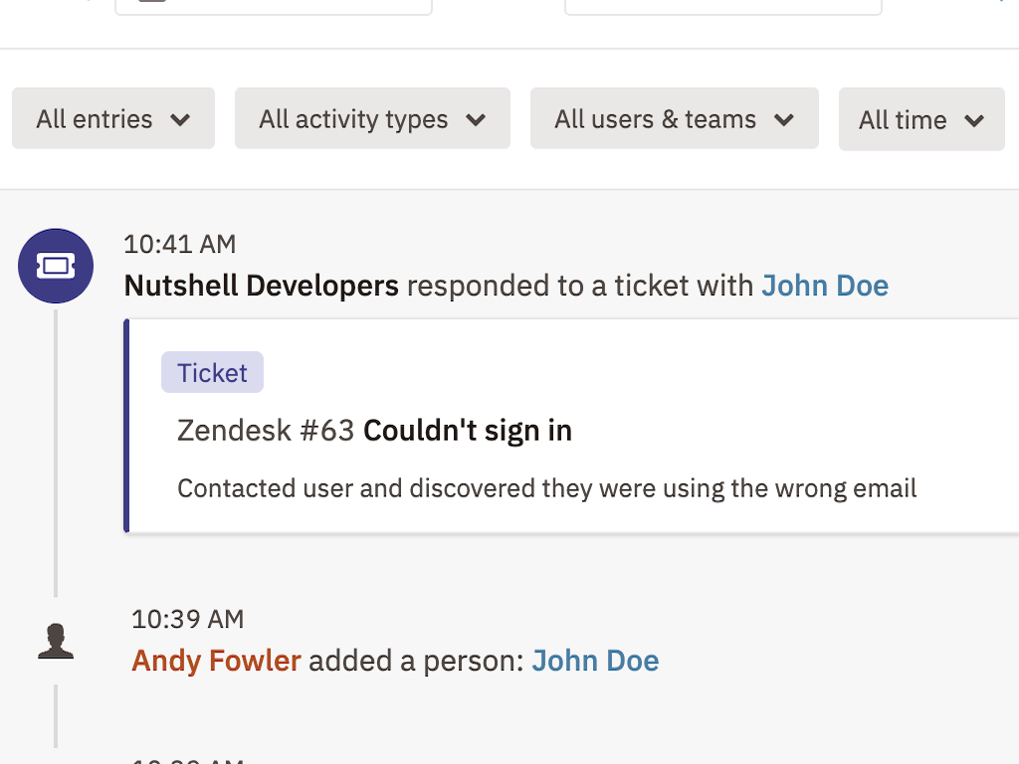The width and height of the screenshot is (1019, 764).
Task: Click the Nutshell Developers name
Action: [261, 286]
